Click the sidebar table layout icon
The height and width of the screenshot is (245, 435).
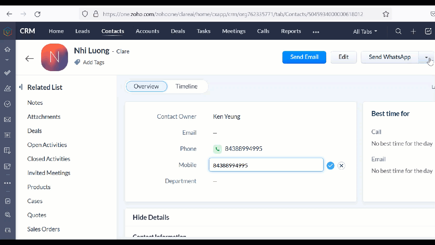[7, 151]
